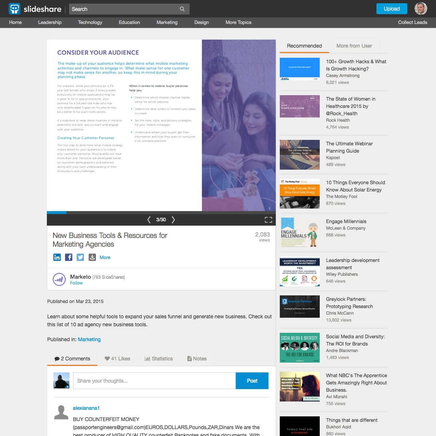The image size is (436, 436).
Task: Open 'Engage Millennials' title link
Action: [x=346, y=221]
